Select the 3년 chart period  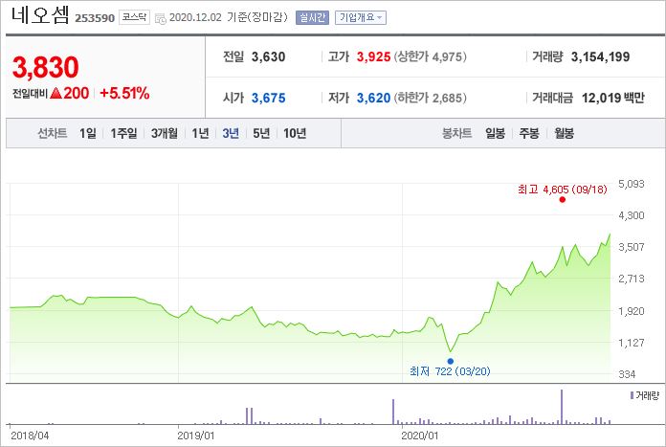(x=231, y=133)
